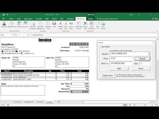
Task: Click the Search button in dialog
Action: [142, 59]
